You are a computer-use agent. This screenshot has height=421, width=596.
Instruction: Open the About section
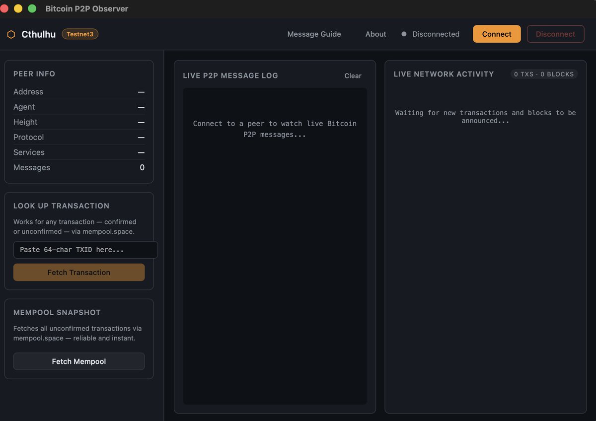(x=375, y=34)
